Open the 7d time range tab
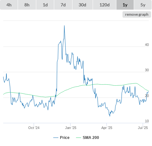This screenshot has width=152, height=146. click(63, 5)
